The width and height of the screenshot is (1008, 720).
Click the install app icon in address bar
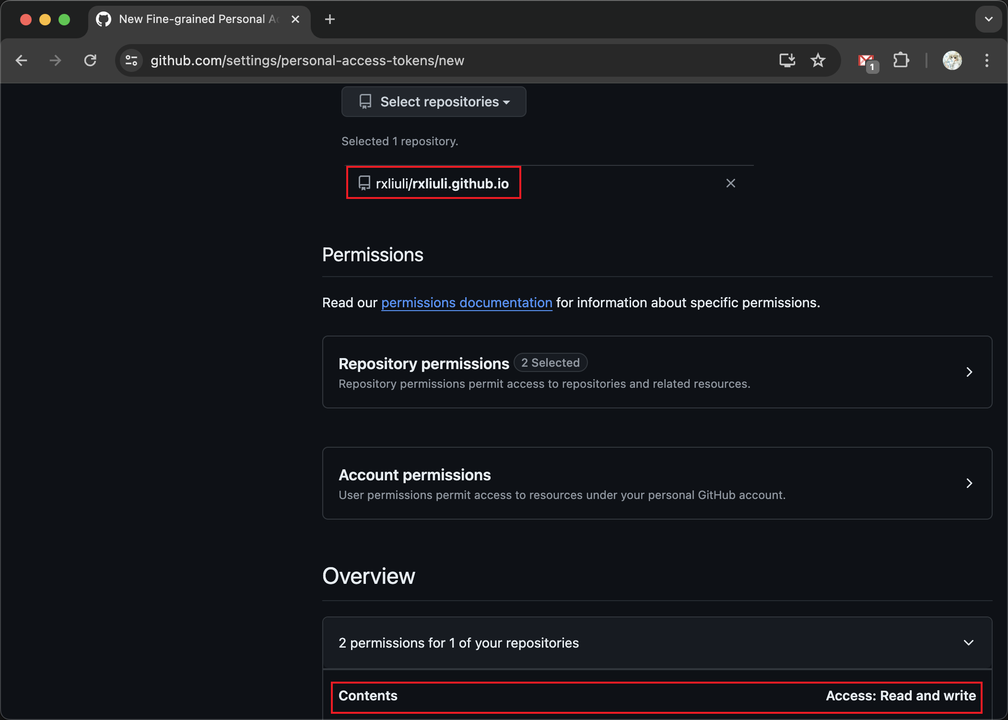point(787,60)
